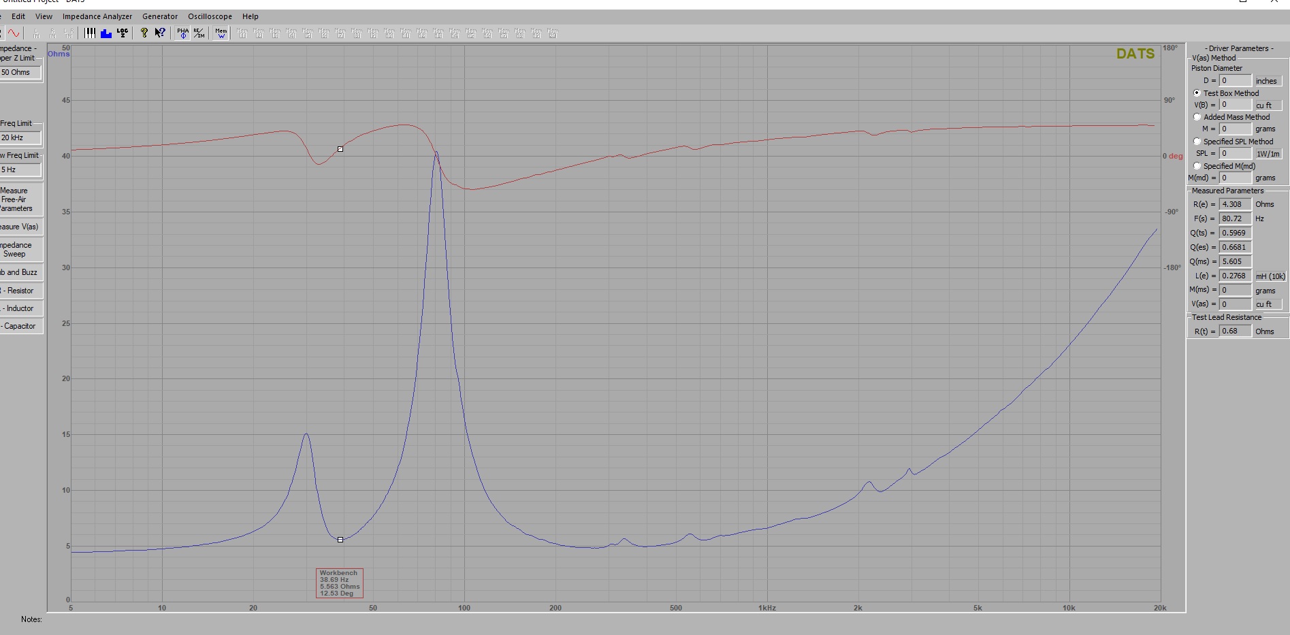The height and width of the screenshot is (635, 1290).
Task: Click the Capacitor measurement button
Action: click(x=20, y=326)
